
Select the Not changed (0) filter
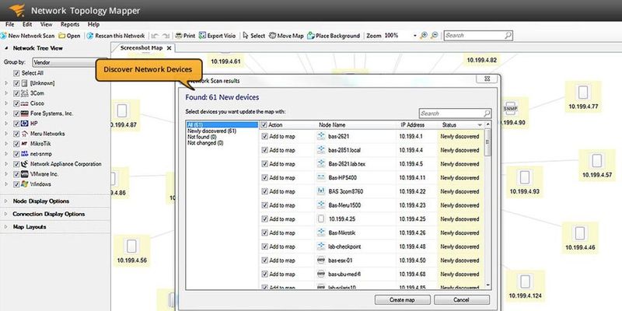[x=205, y=143]
